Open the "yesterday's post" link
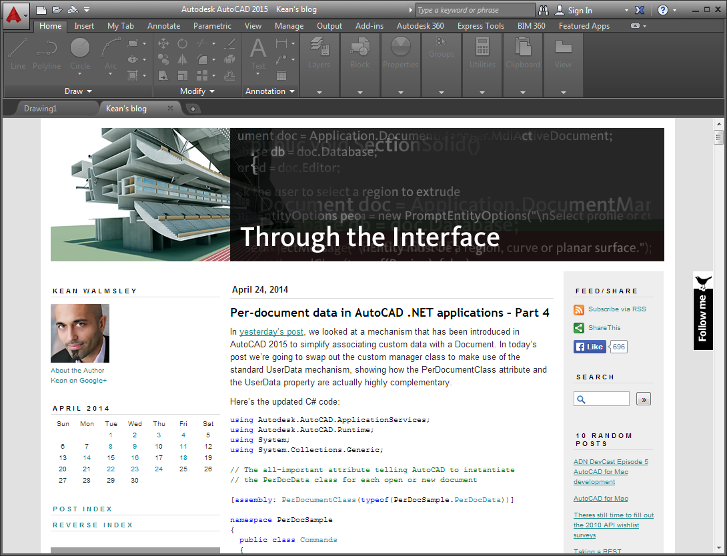Screen dimensions: 727x556 pos(271,331)
